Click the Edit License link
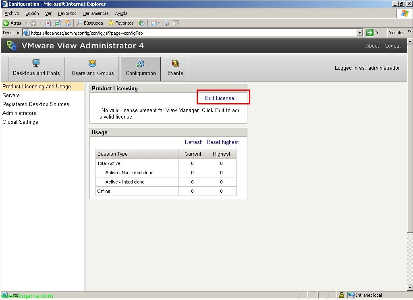The width and height of the screenshot is (413, 300). pos(222,98)
